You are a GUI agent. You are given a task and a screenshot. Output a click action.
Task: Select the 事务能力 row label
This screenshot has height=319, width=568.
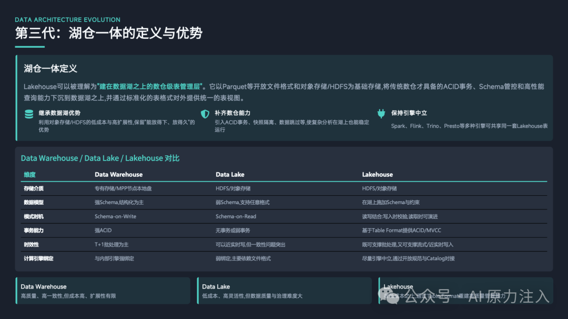tap(34, 230)
